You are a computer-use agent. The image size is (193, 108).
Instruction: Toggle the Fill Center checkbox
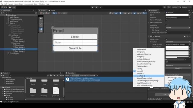(167, 30)
